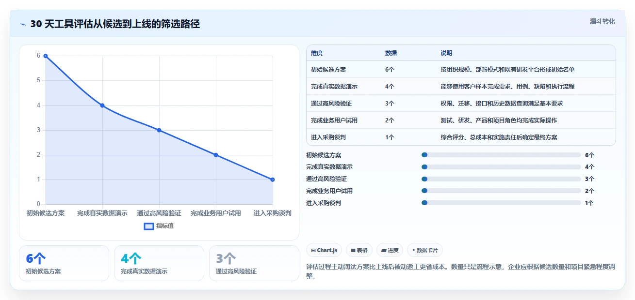Click the 说明 column header
The width and height of the screenshot is (635, 300).
446,53
